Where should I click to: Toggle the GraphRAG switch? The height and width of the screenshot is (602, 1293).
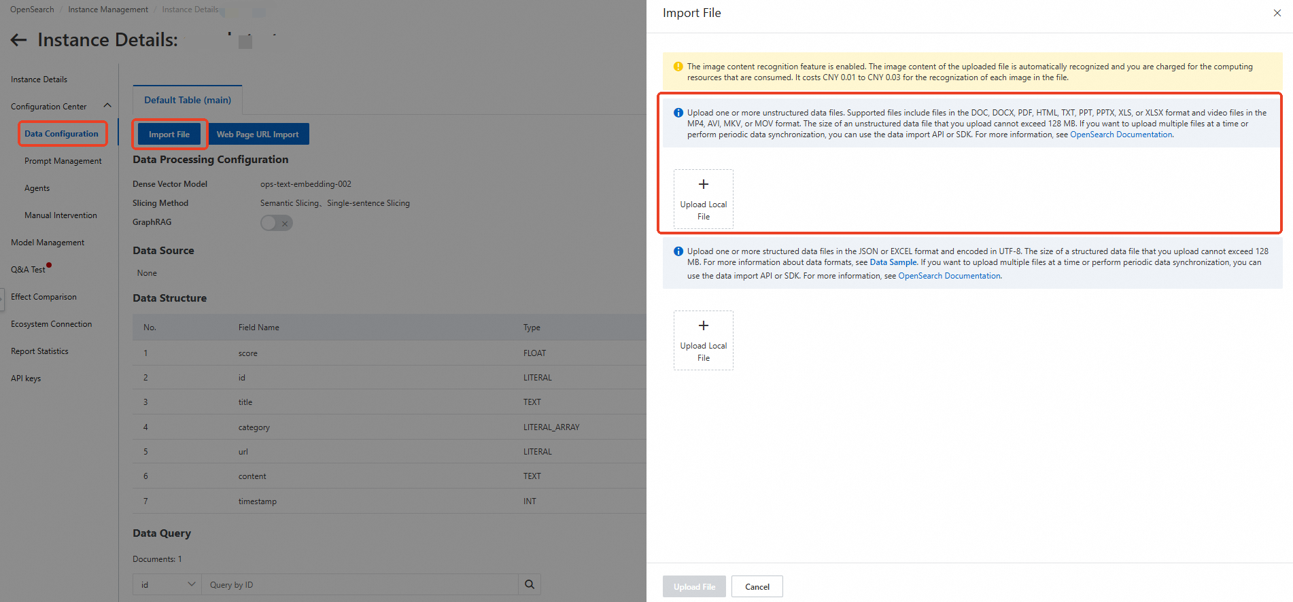pos(277,223)
